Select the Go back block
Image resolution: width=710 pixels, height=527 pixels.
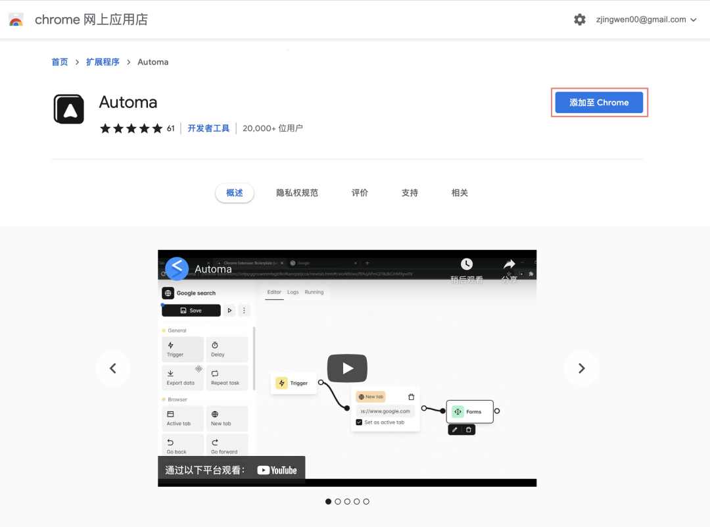click(183, 445)
